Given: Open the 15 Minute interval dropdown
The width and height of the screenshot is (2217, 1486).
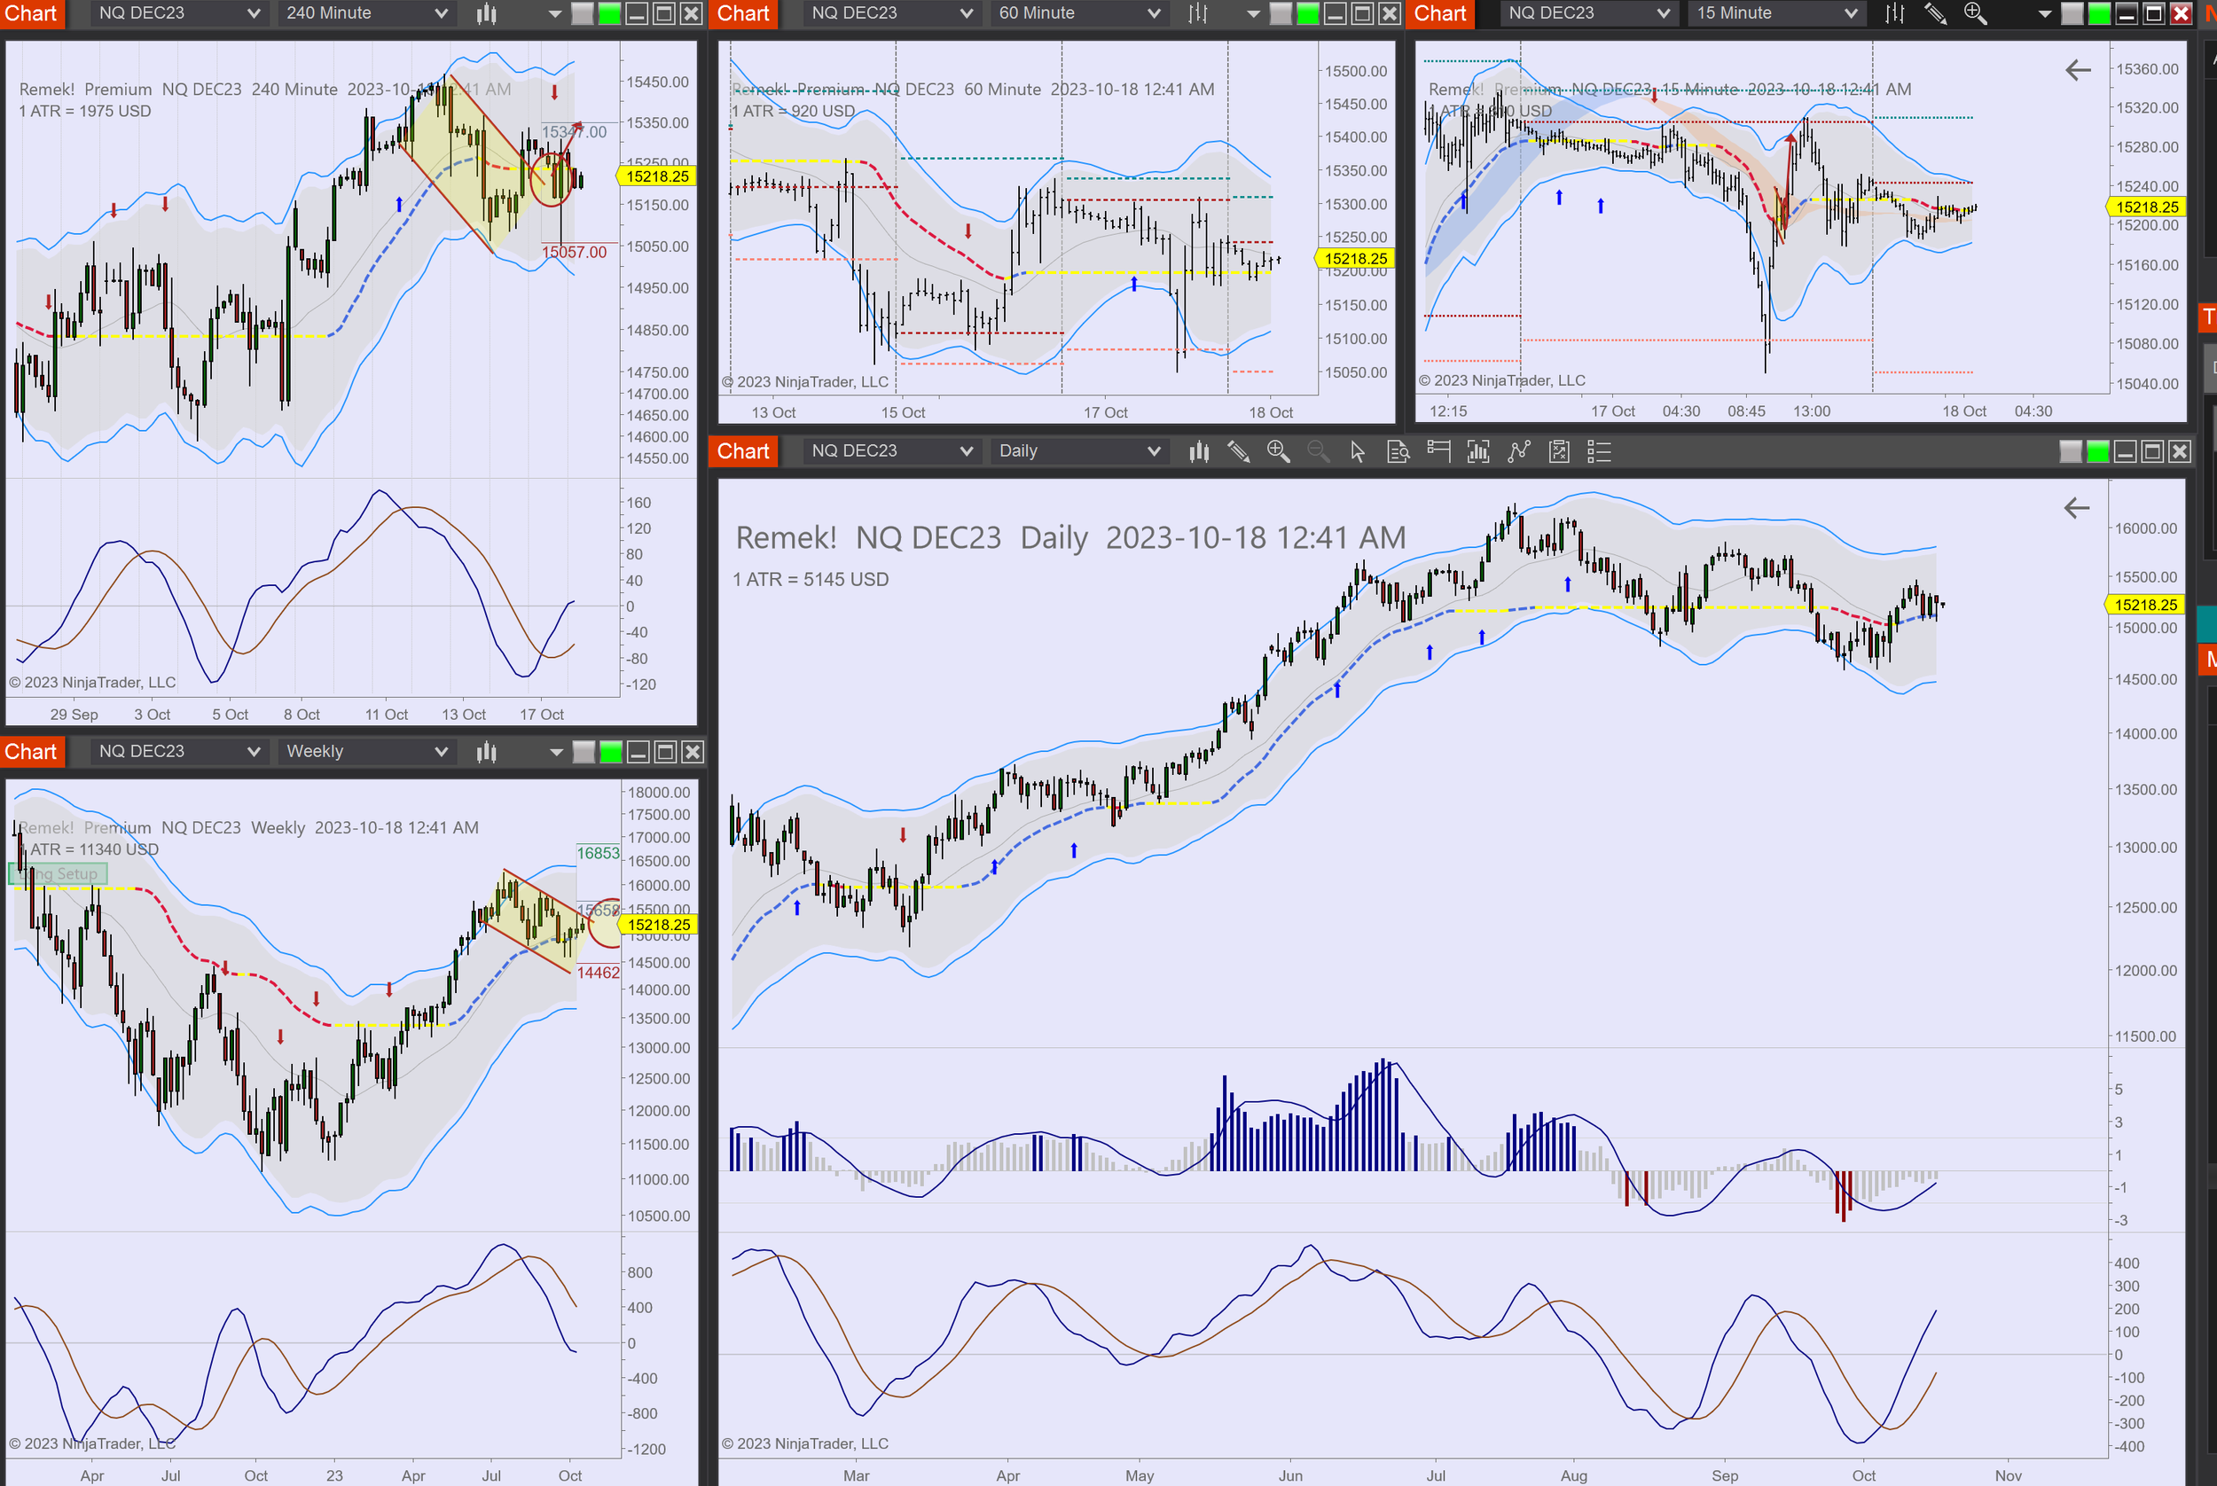Looking at the screenshot, I should (1776, 13).
